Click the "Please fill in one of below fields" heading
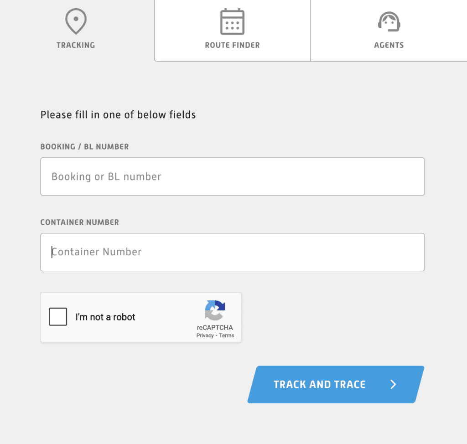This screenshot has height=444, width=467. click(118, 114)
